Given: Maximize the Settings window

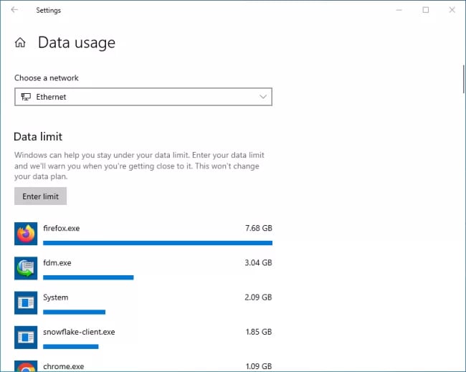Looking at the screenshot, I should pos(426,10).
